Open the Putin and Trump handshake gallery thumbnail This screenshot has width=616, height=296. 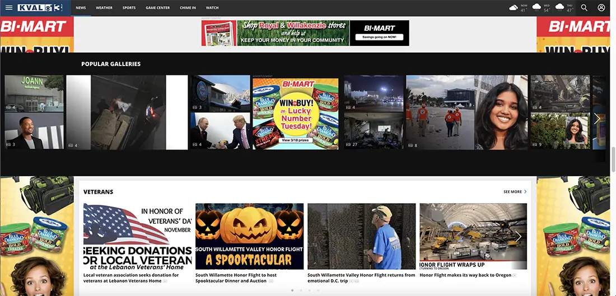[x=220, y=131]
